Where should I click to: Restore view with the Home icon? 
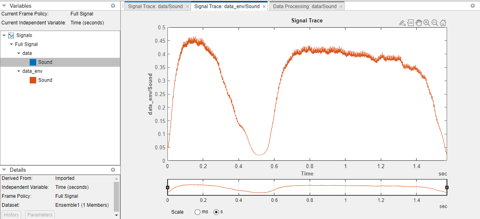click(x=443, y=23)
